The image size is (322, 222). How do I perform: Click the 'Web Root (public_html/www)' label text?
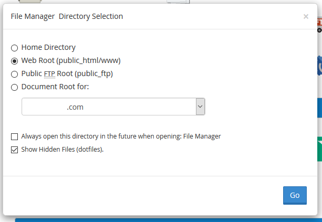tap(71, 60)
